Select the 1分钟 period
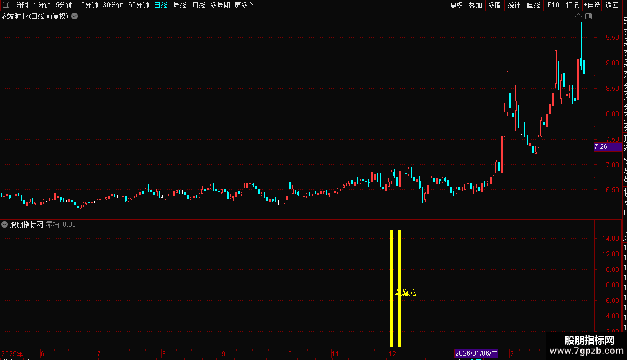 [x=42, y=5]
